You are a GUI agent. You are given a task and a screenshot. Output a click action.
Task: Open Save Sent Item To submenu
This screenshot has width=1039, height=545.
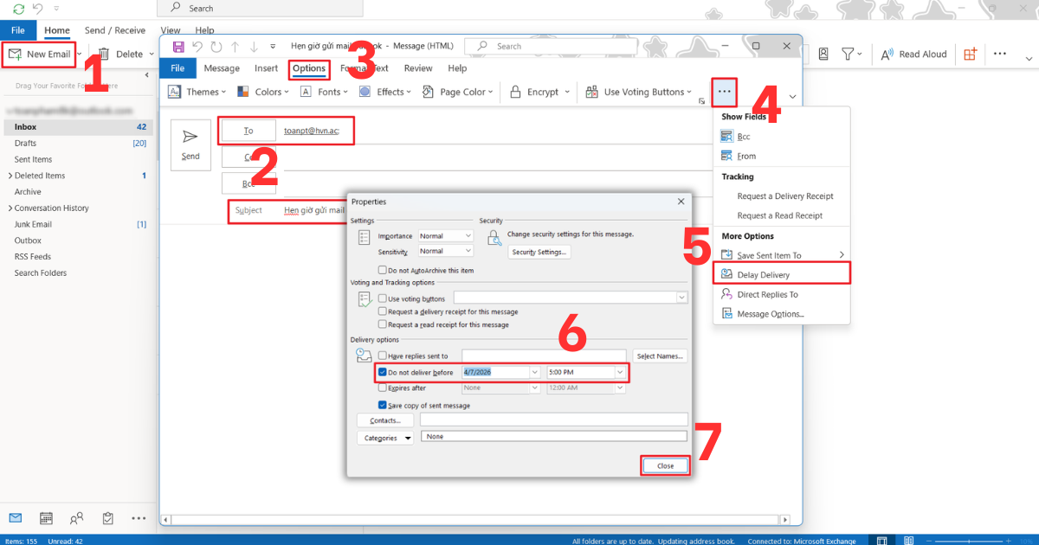782,255
